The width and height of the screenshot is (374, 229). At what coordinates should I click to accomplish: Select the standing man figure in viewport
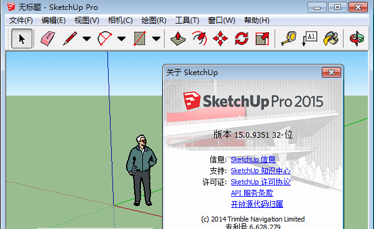click(x=142, y=171)
